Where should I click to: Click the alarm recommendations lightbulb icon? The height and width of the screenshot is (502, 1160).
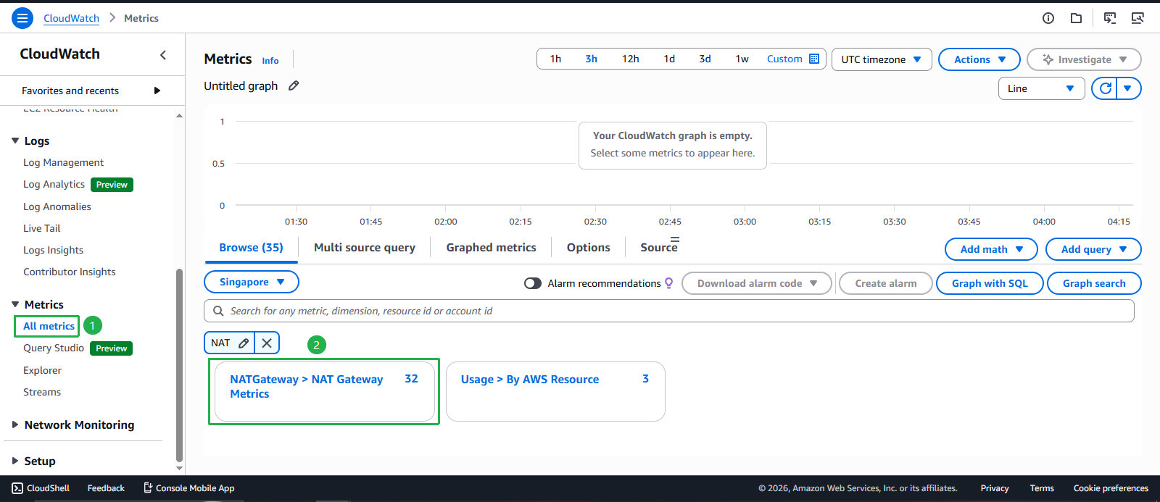(668, 283)
